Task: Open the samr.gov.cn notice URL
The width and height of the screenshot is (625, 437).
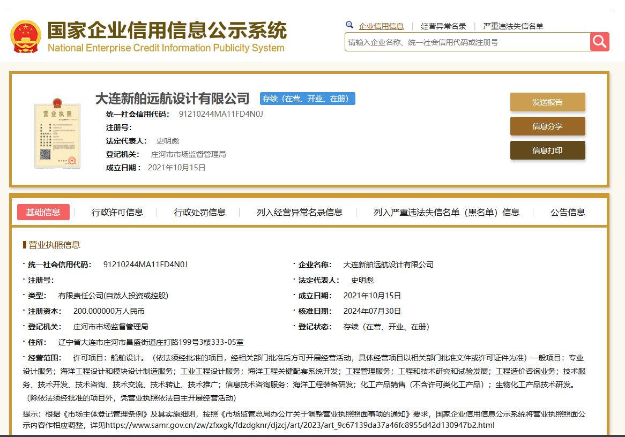Action: coord(300,425)
